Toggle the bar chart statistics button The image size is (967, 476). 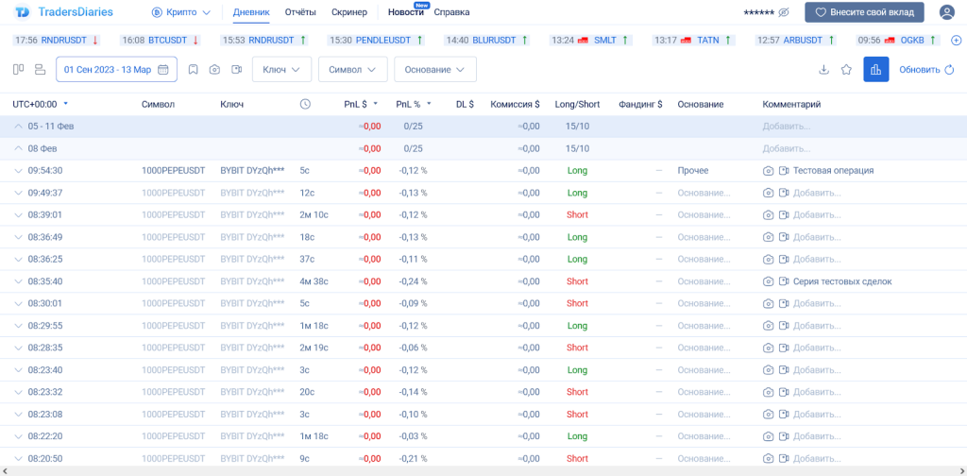[875, 70]
